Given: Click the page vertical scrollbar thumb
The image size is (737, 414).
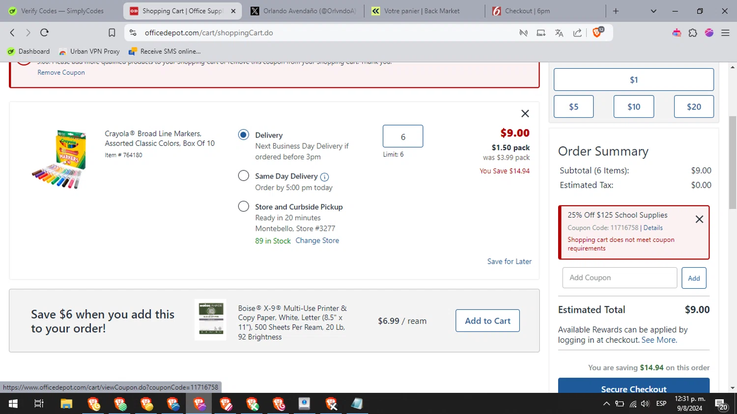Looking at the screenshot, I should pyautogui.click(x=733, y=162).
